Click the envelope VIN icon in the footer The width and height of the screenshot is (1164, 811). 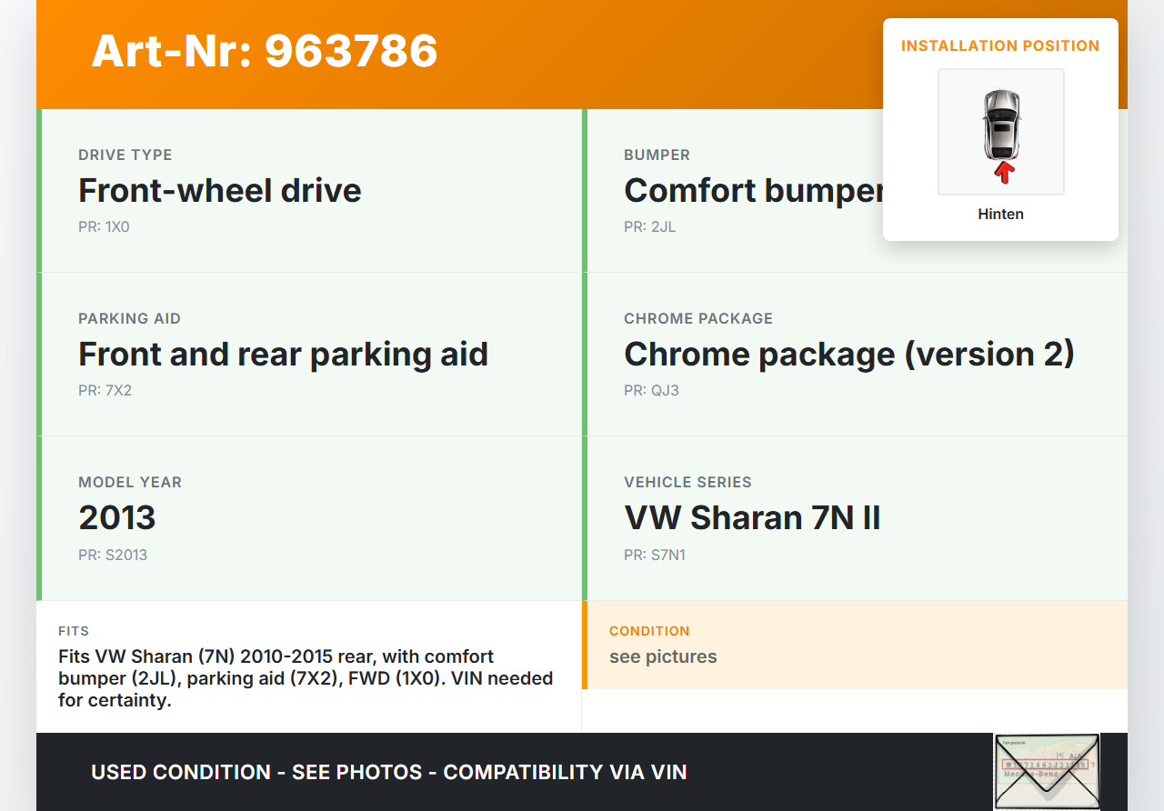click(1046, 771)
